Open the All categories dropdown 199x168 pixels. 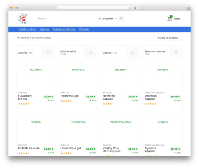[x=107, y=19]
